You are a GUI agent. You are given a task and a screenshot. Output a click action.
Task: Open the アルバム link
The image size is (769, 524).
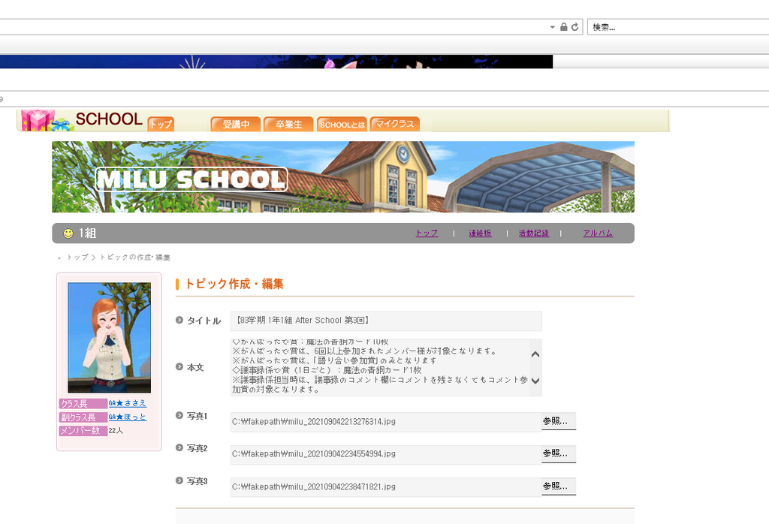coord(597,233)
